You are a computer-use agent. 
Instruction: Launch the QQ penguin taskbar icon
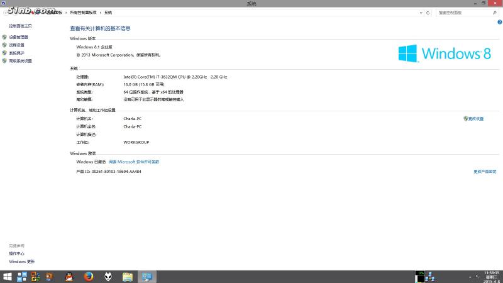pyautogui.click(x=69, y=277)
